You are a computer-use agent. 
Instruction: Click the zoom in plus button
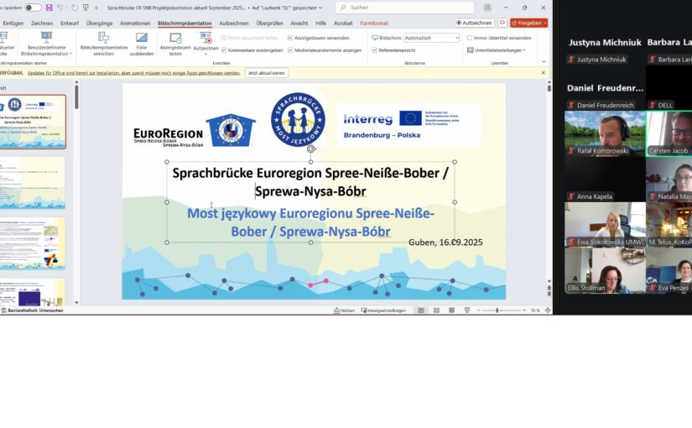[524, 311]
